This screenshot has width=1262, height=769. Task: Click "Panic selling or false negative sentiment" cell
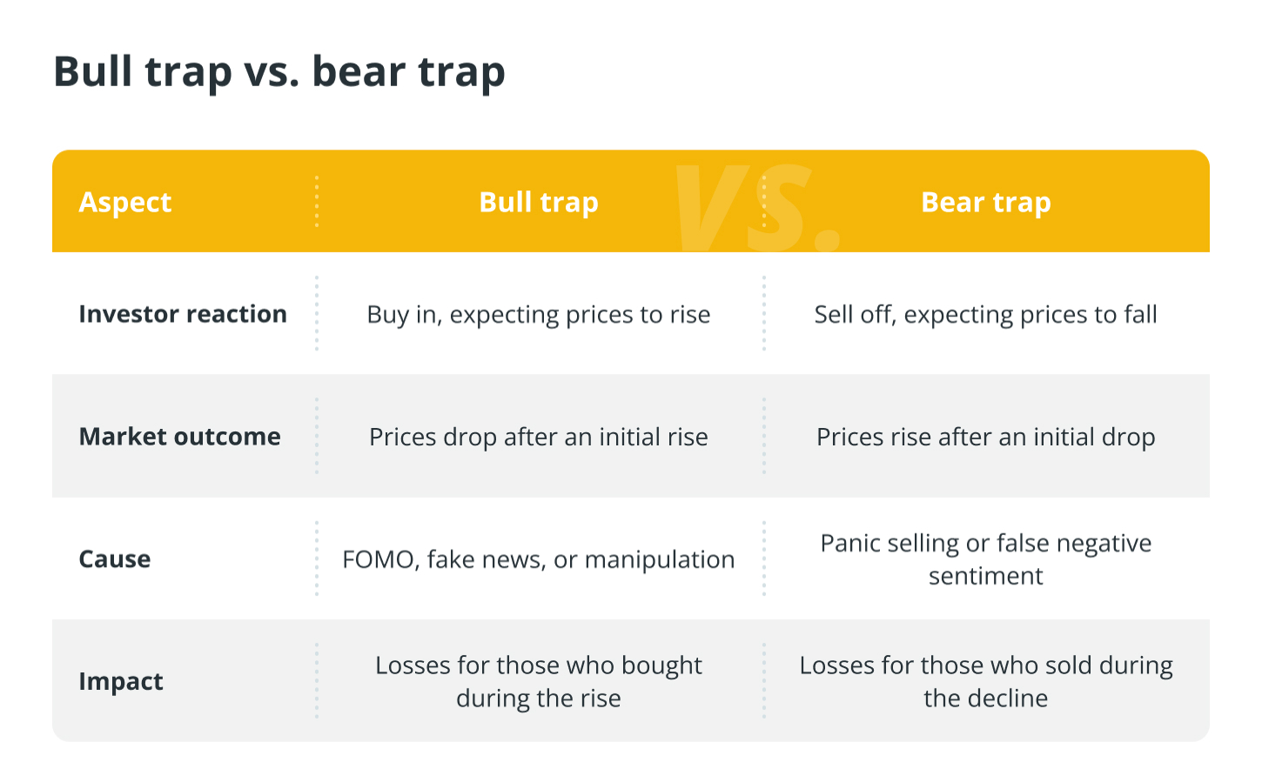click(x=985, y=559)
